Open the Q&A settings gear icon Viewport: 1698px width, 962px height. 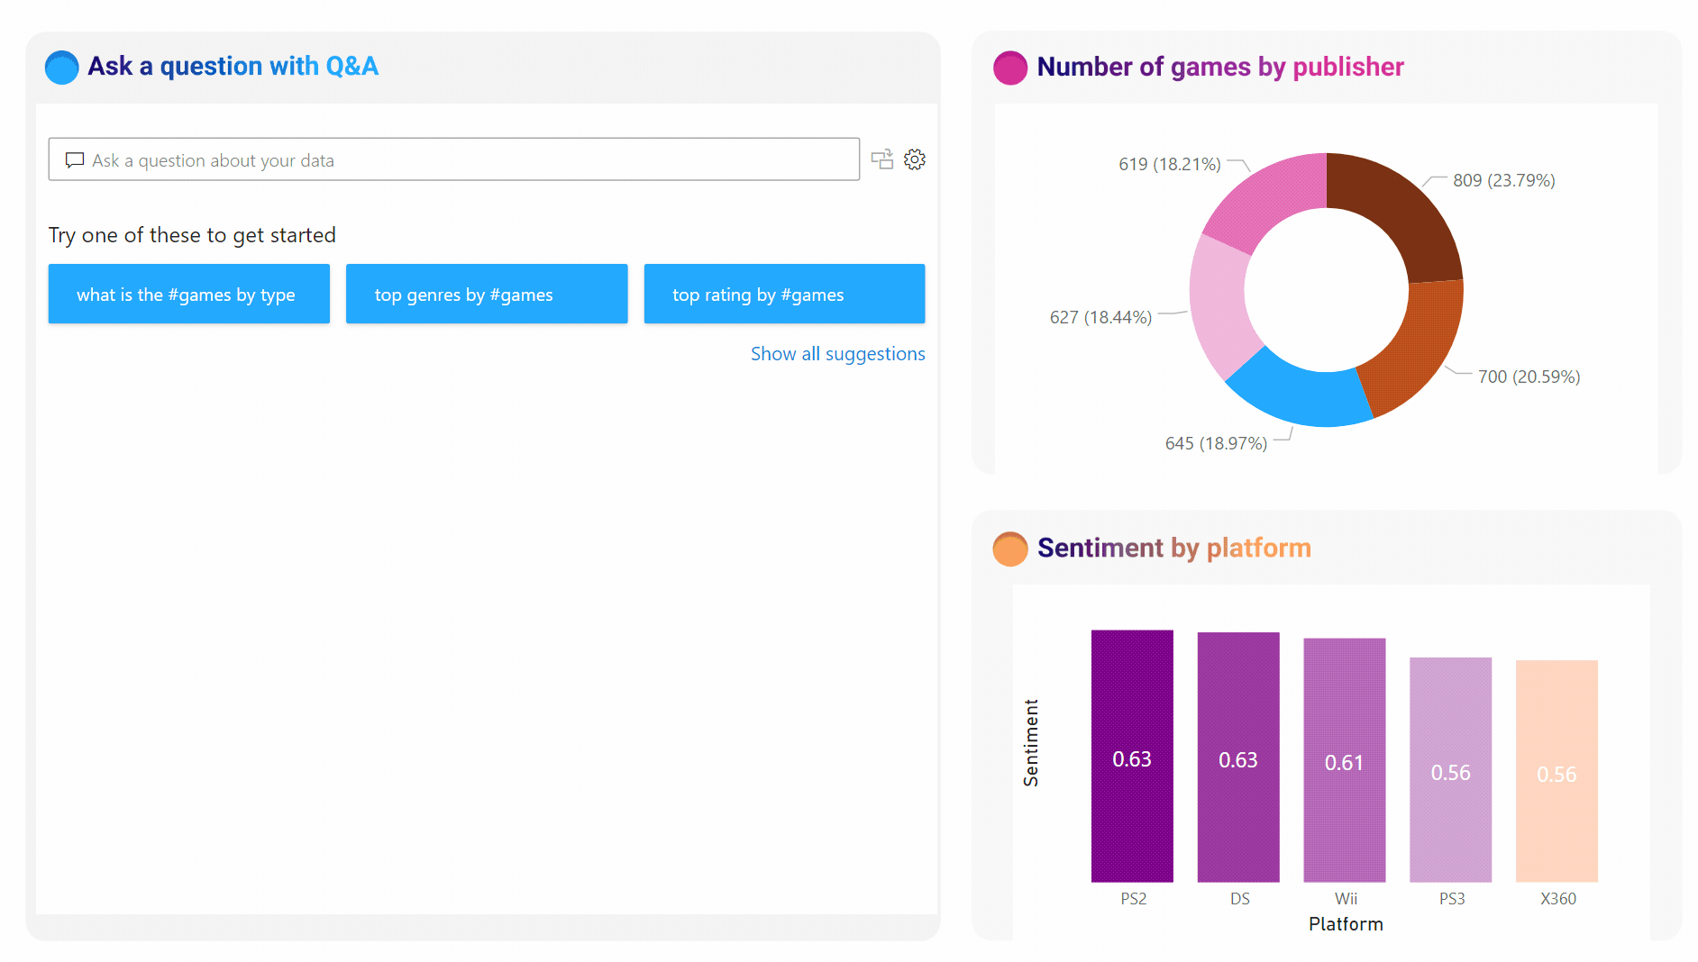click(x=915, y=159)
